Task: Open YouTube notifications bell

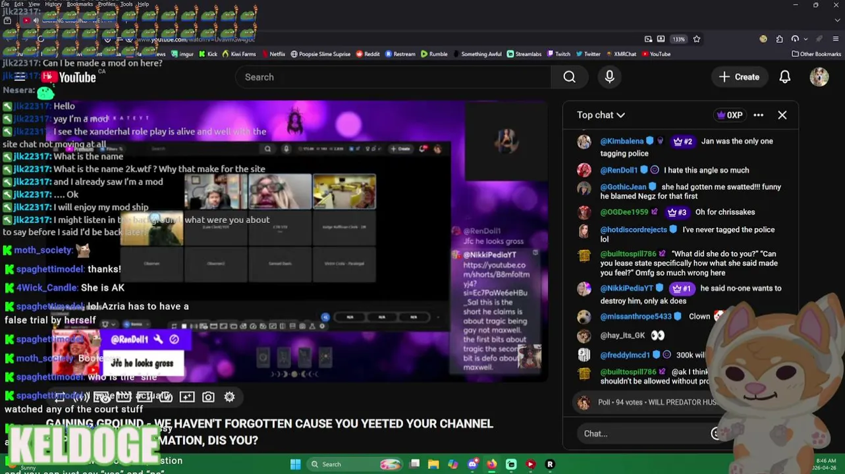Action: coord(784,77)
